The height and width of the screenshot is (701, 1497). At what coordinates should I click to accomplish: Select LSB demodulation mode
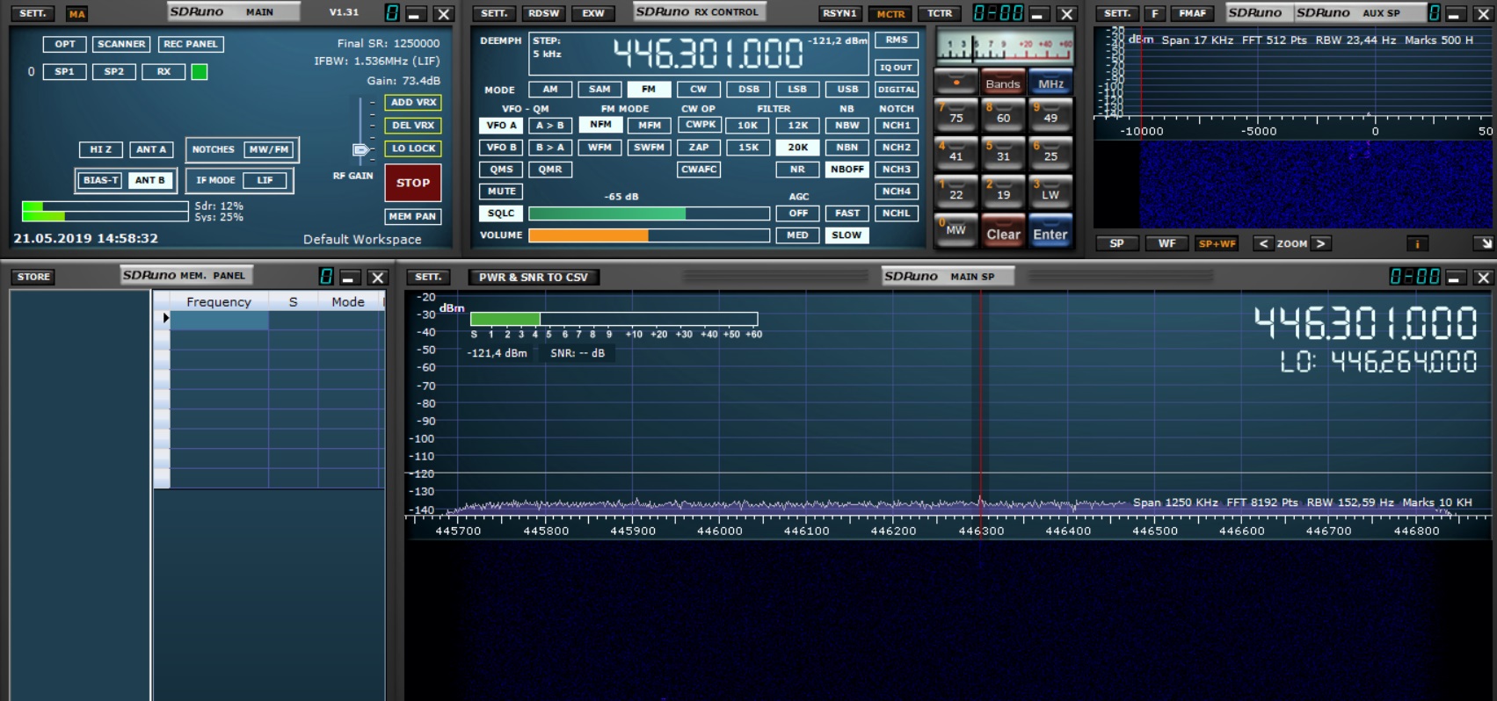[x=797, y=90]
